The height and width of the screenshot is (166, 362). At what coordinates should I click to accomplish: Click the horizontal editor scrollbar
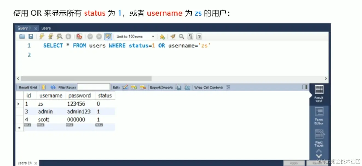pos(86,78)
